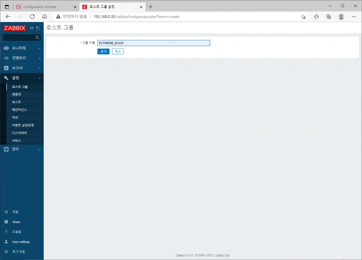
Task: Click the 그룹 이름 input field
Action: [x=153, y=43]
